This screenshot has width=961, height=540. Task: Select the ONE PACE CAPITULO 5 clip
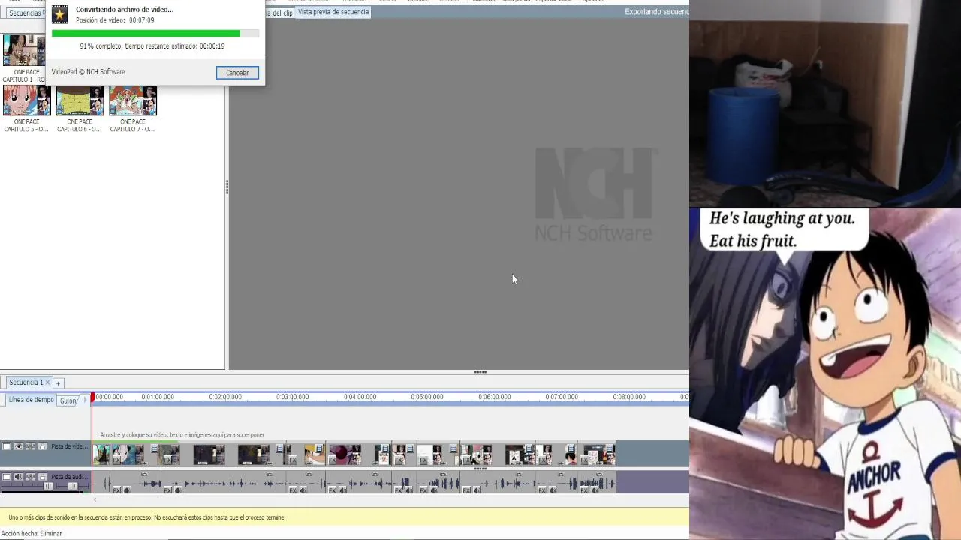point(26,100)
